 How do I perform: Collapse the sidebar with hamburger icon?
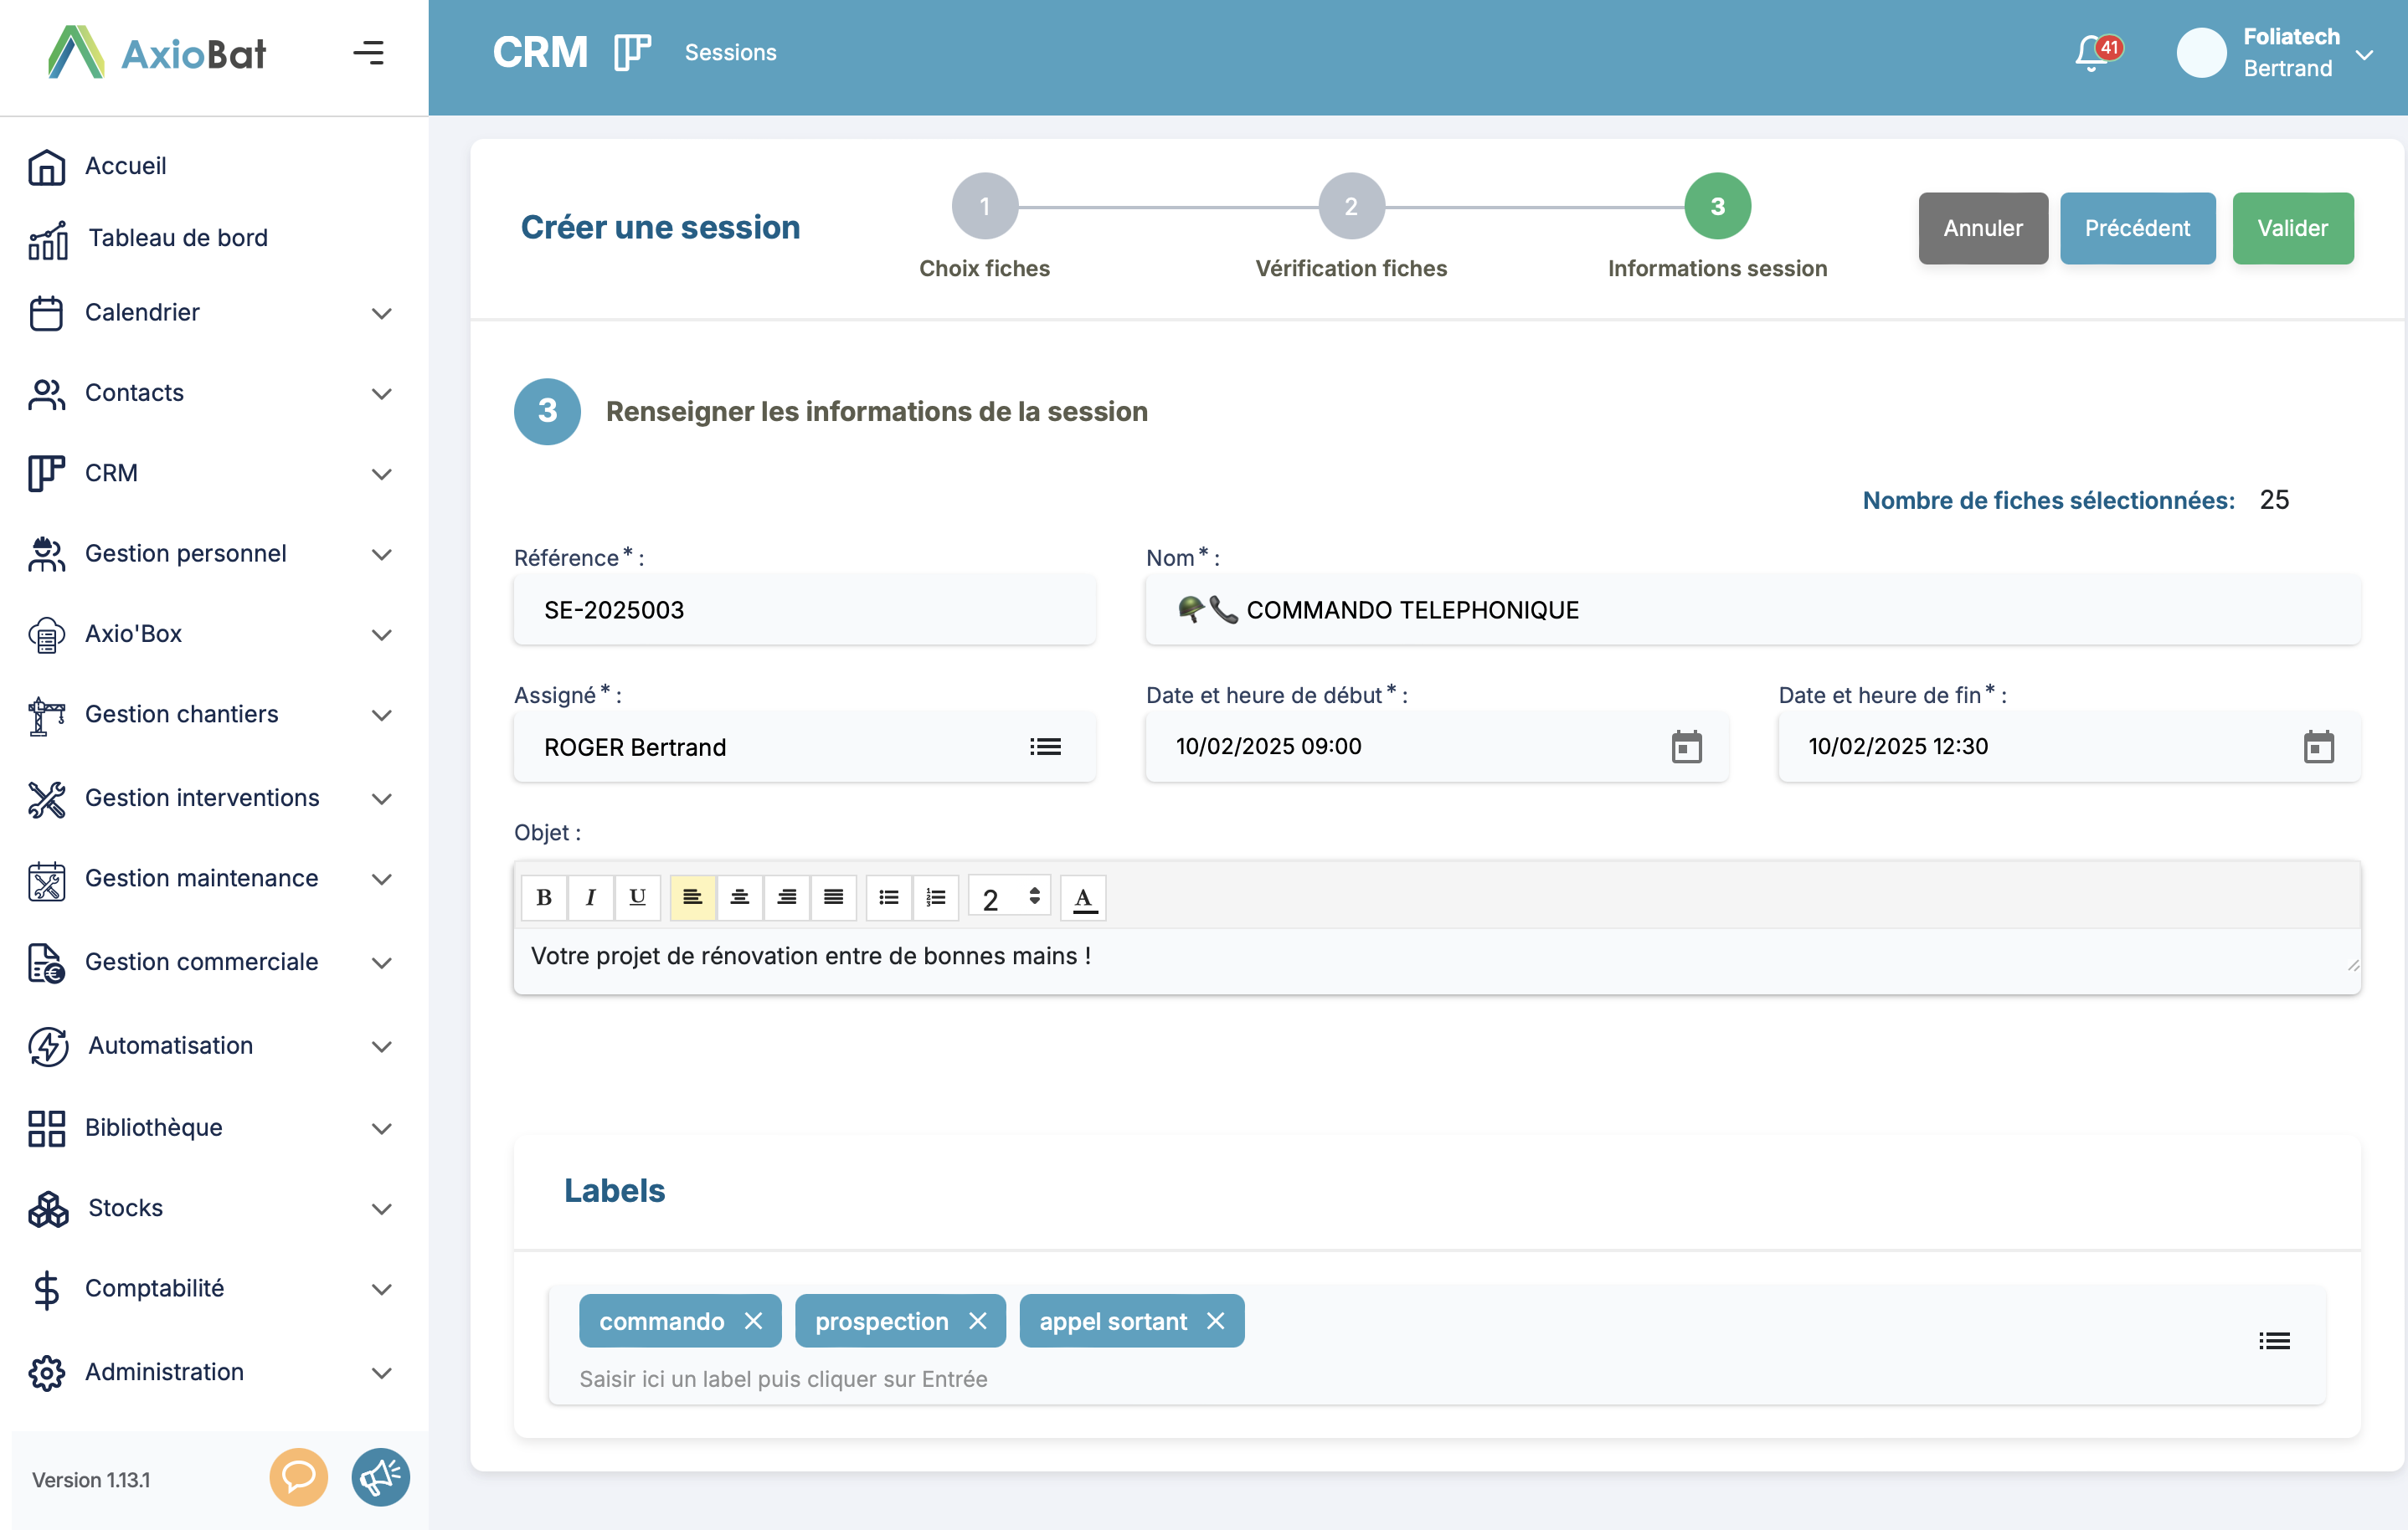pyautogui.click(x=369, y=53)
